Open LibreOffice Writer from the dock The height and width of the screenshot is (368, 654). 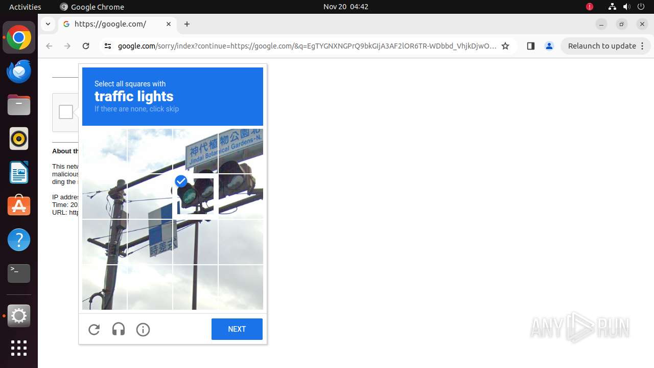coord(19,172)
